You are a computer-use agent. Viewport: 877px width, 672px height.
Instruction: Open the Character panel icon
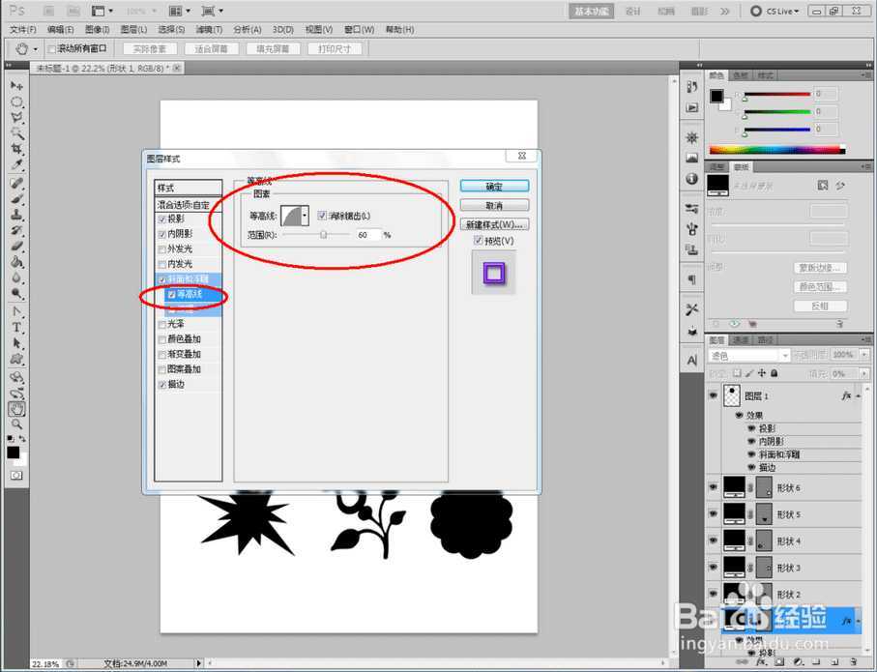pos(691,359)
